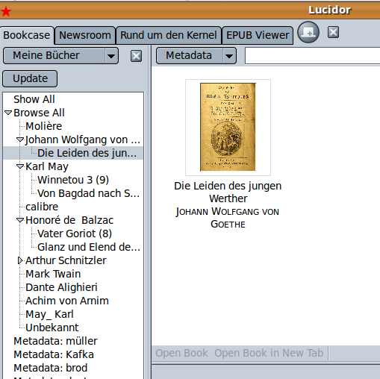
Task: Close the current tab using the X beside the tabs
Action: point(333,32)
